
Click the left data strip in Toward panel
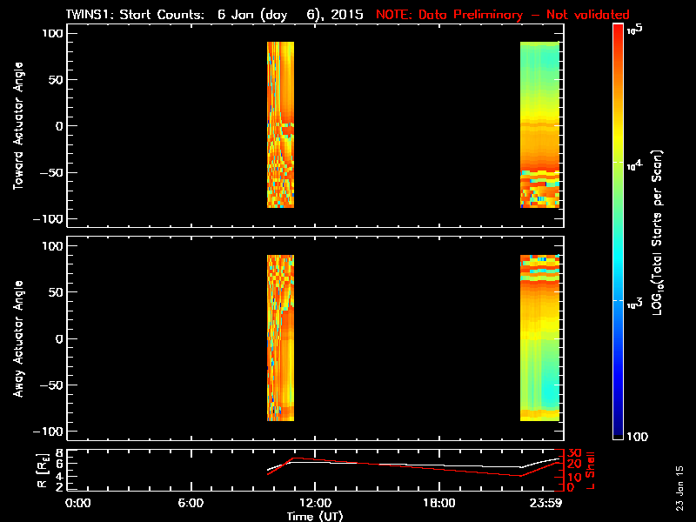click(280, 124)
